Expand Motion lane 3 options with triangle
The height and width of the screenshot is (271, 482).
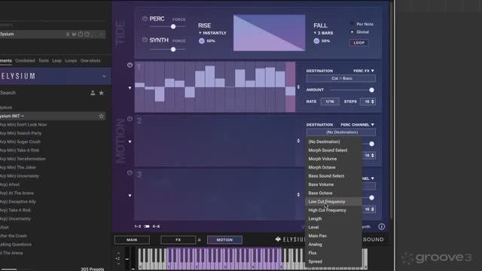[130, 196]
